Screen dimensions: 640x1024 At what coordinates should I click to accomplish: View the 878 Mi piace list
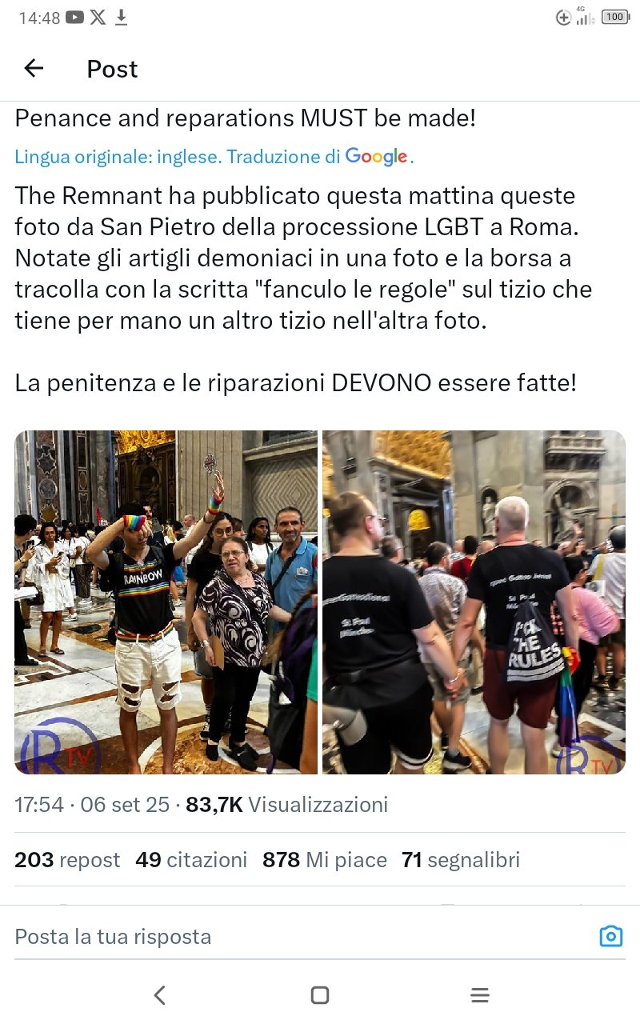325,860
